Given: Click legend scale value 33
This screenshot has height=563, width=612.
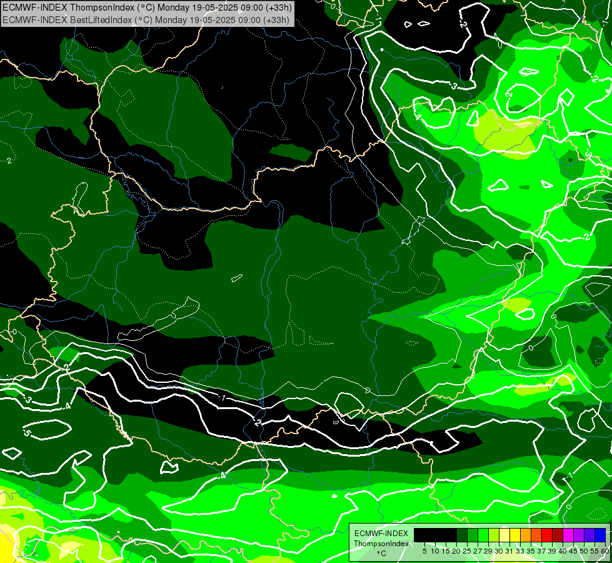Looking at the screenshot, I should pyautogui.click(x=520, y=551).
